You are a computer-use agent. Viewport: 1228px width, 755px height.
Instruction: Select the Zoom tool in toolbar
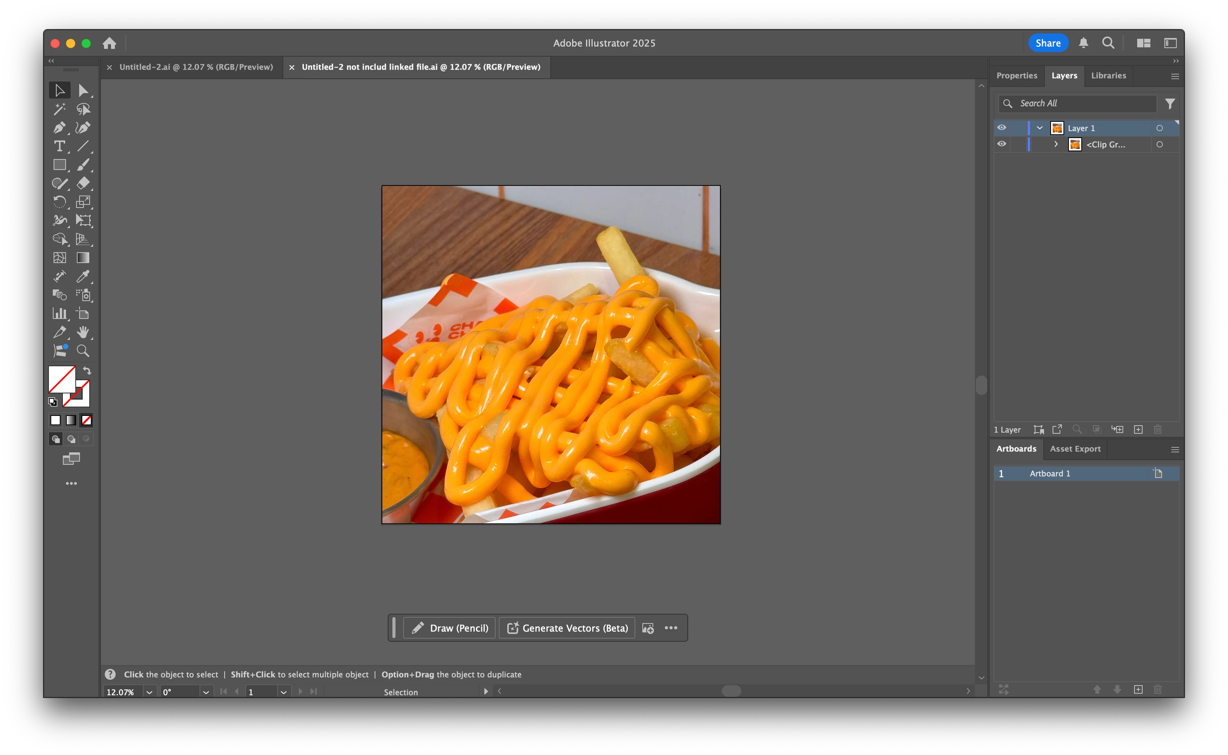83,351
